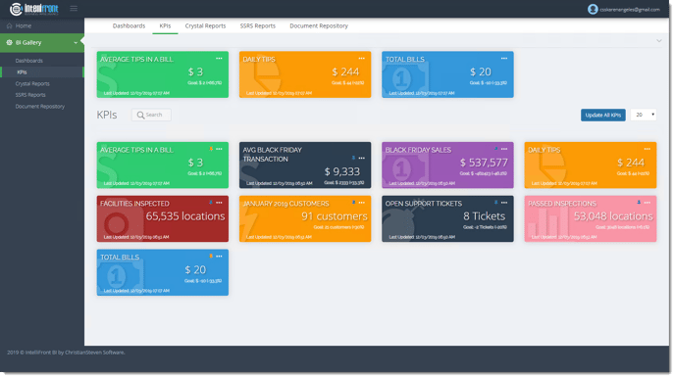Toggle pin on Black Friday Sales card

tap(495, 149)
